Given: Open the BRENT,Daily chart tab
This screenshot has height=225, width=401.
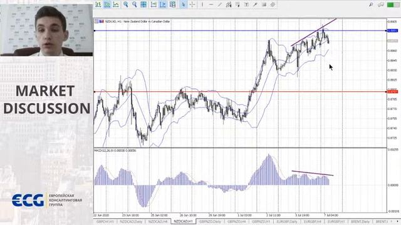Looking at the screenshot, I should click(360, 221).
